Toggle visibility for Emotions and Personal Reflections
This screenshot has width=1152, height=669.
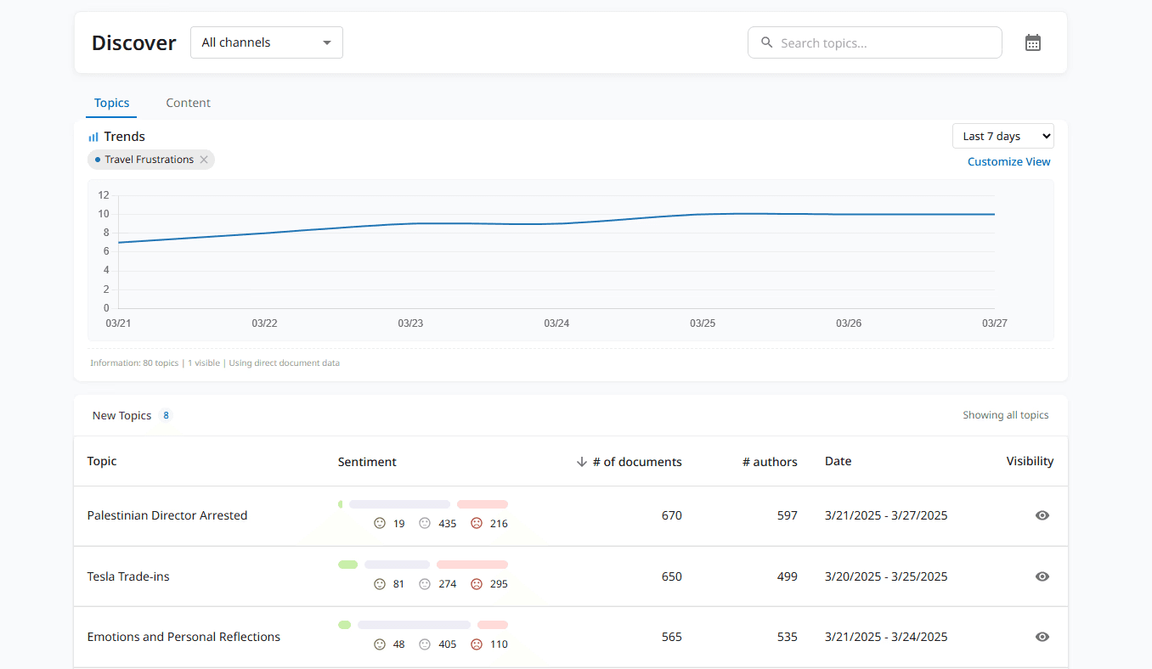1042,637
